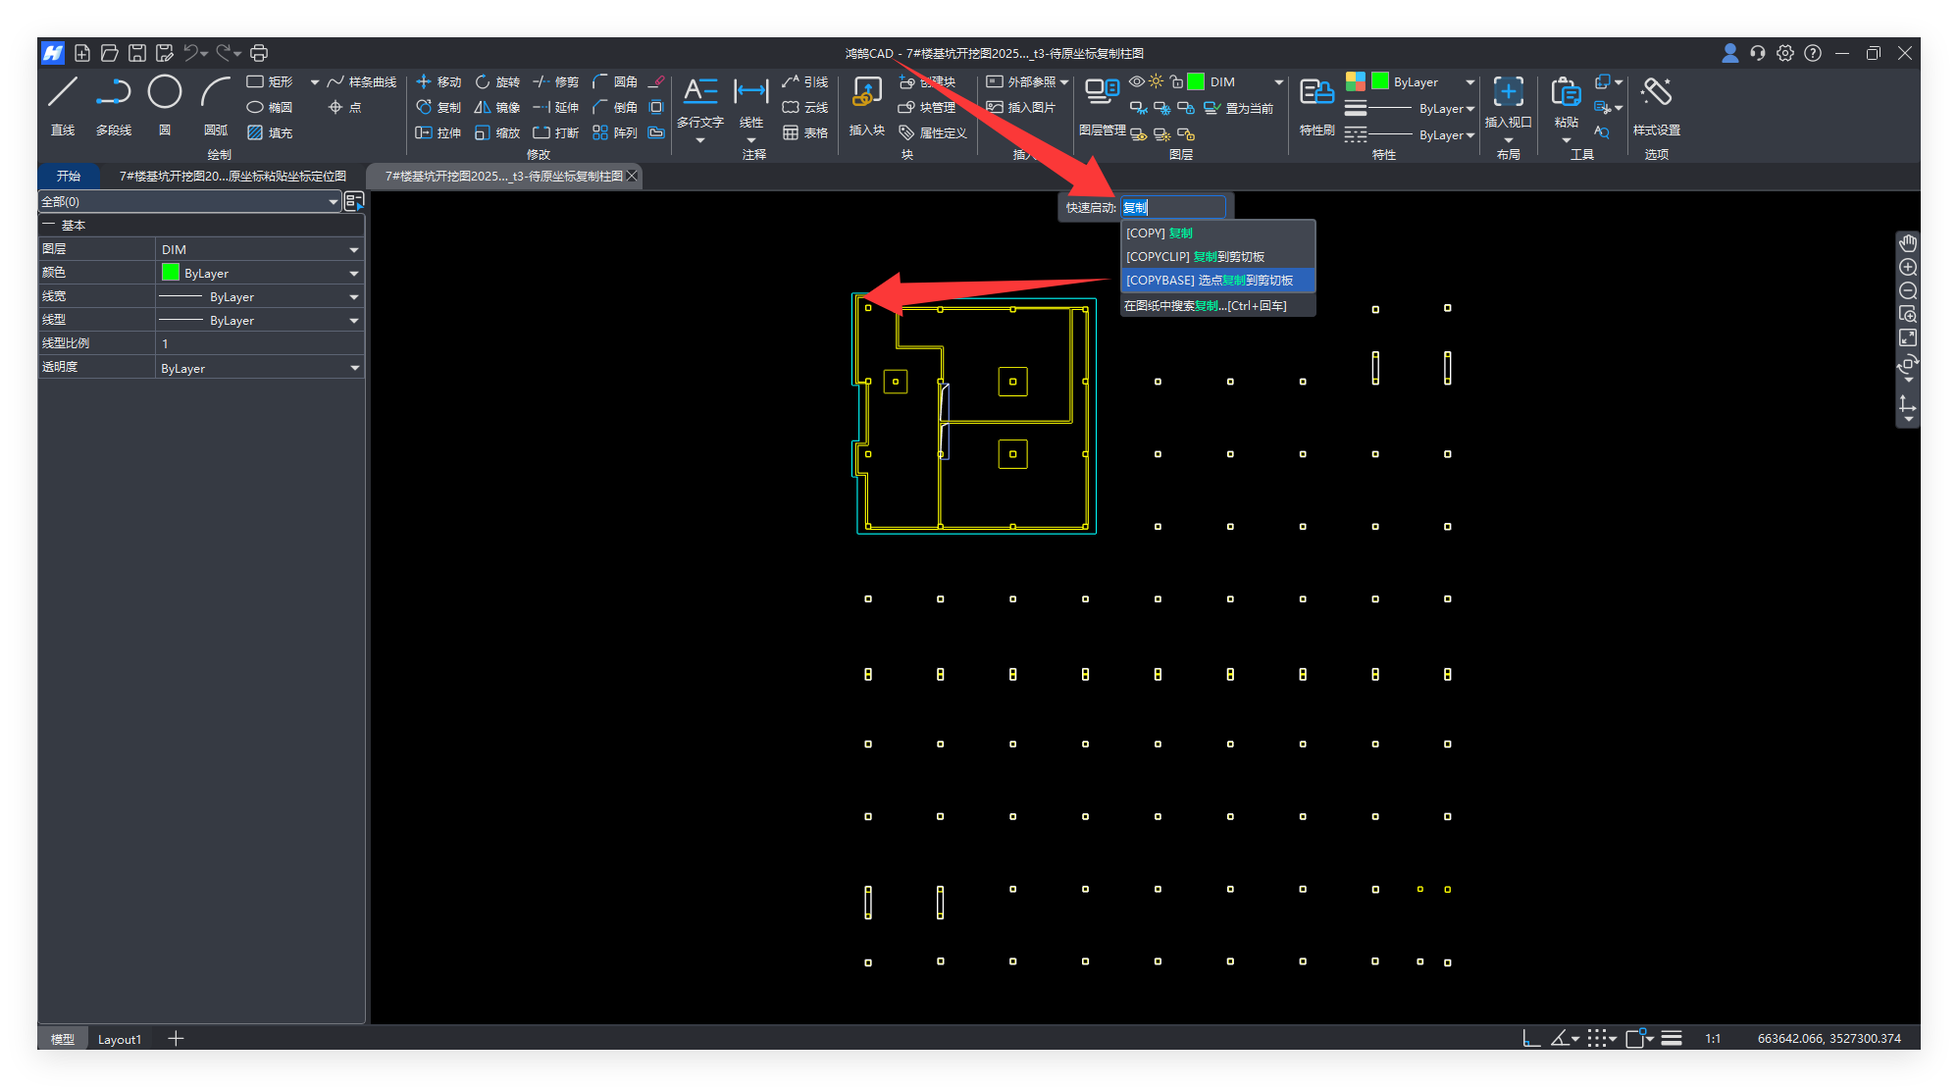Click the green color swatch in properties panel
Screen dimensions: 1958x1087
click(171, 273)
